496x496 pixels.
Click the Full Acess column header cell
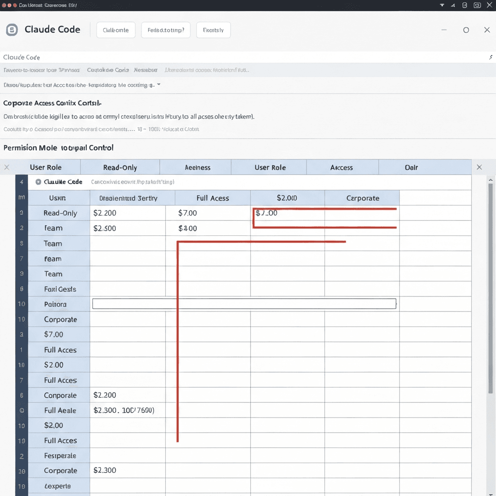[x=213, y=198]
